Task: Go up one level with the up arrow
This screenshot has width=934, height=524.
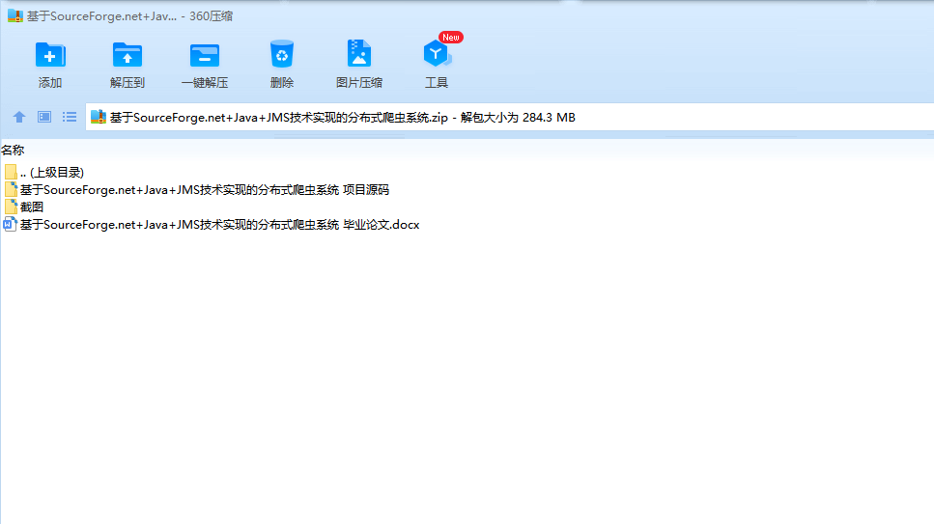Action: [19, 118]
